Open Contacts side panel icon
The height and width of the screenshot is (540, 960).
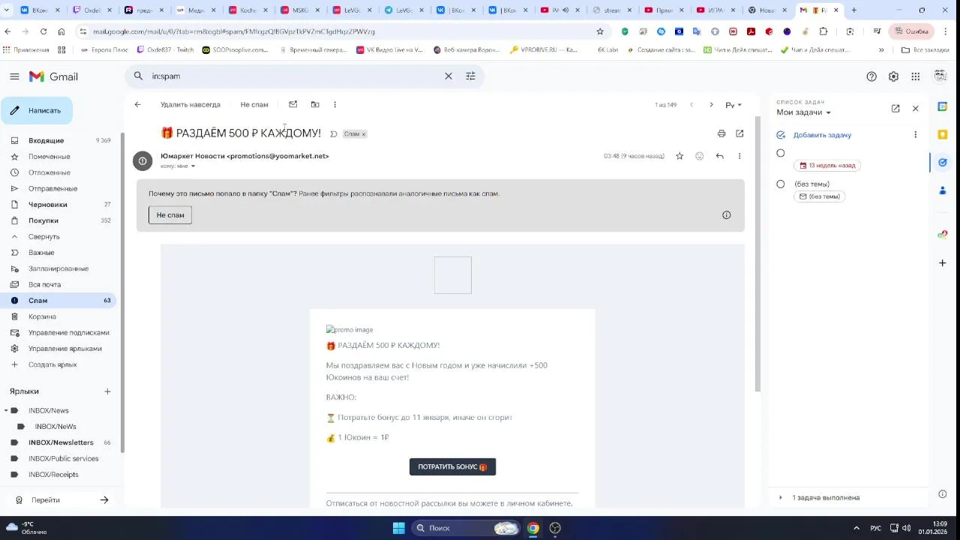click(x=943, y=190)
